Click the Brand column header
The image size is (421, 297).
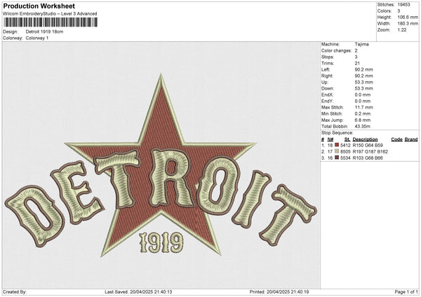[x=411, y=139]
